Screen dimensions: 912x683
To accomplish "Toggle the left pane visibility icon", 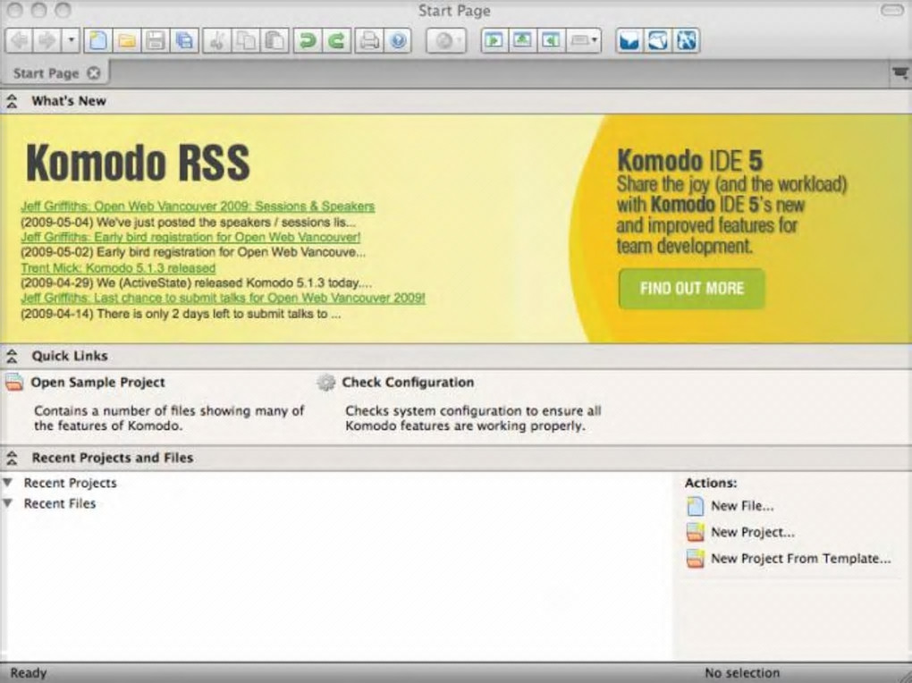I will [494, 41].
